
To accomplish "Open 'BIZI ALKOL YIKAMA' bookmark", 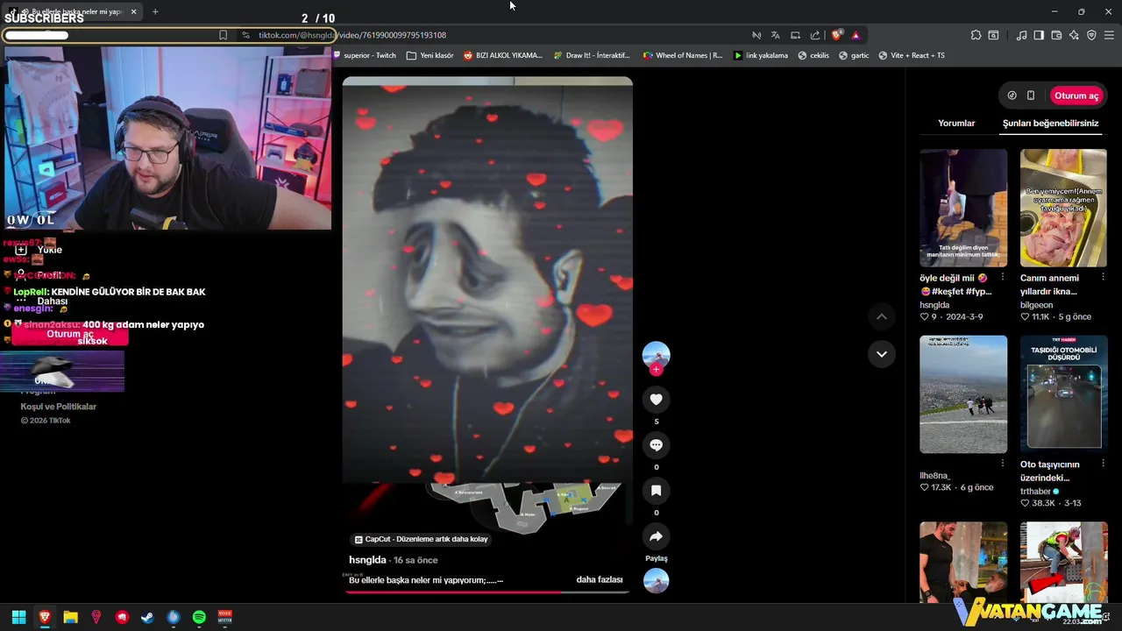I will [x=503, y=55].
